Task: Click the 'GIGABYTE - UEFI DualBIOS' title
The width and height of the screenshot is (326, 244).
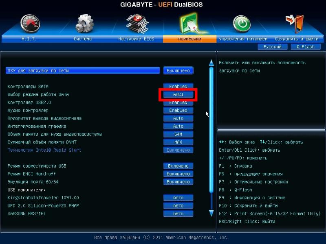Action: point(161,4)
